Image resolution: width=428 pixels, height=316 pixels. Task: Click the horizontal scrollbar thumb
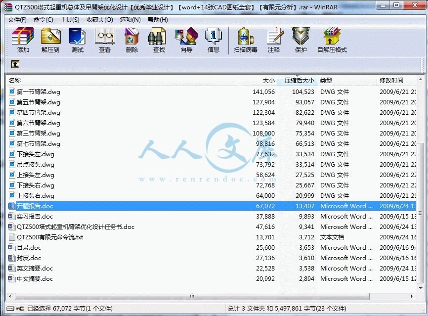[192, 296]
